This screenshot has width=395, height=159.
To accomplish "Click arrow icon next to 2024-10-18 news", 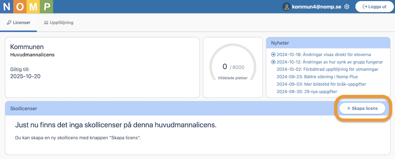I will [273, 55].
